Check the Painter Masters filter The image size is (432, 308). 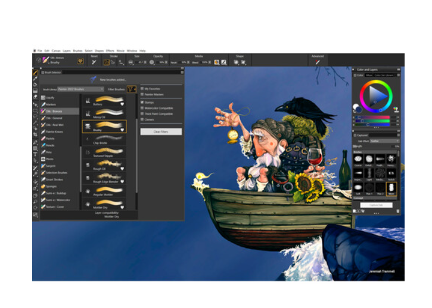[x=142, y=95]
